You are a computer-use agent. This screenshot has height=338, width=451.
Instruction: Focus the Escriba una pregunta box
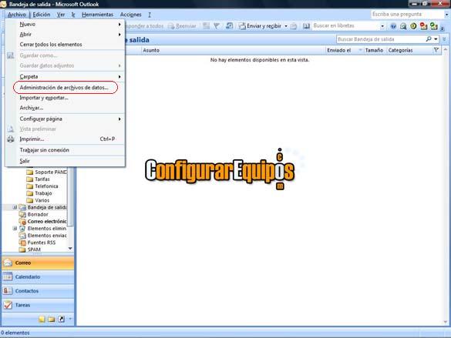(x=408, y=14)
